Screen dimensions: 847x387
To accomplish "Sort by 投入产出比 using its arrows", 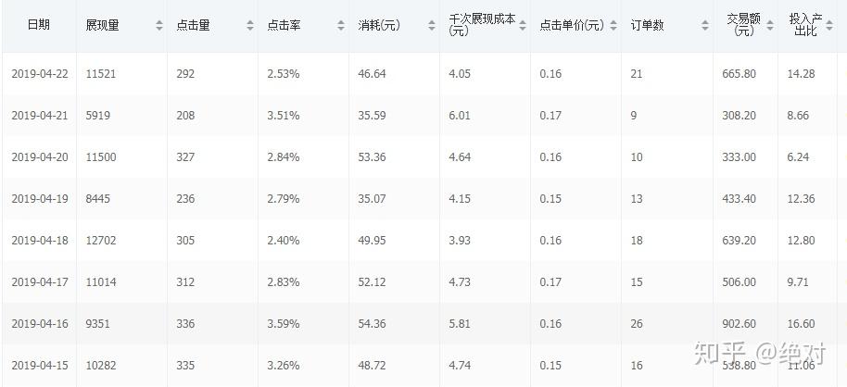I will (828, 26).
